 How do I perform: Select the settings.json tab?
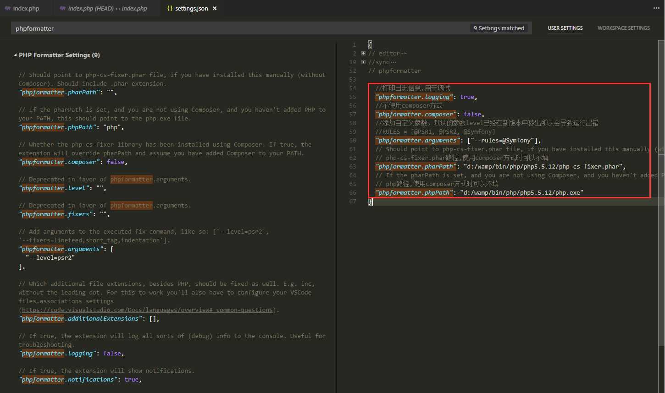pos(191,8)
